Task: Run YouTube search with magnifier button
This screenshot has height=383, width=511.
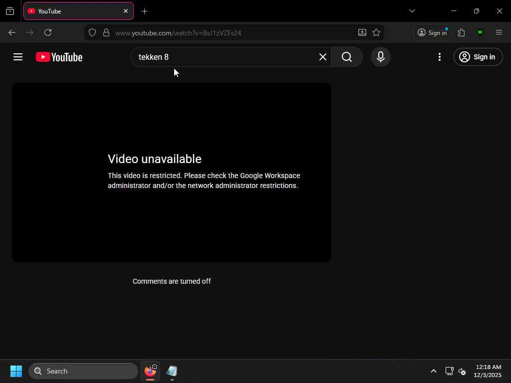Action: tap(347, 57)
